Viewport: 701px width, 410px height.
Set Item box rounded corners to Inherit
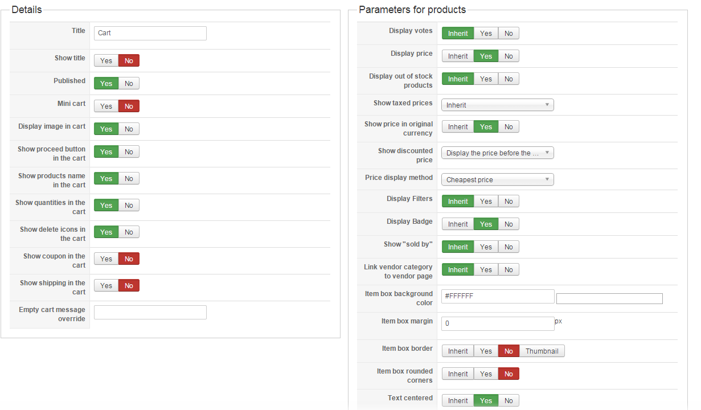coord(458,374)
